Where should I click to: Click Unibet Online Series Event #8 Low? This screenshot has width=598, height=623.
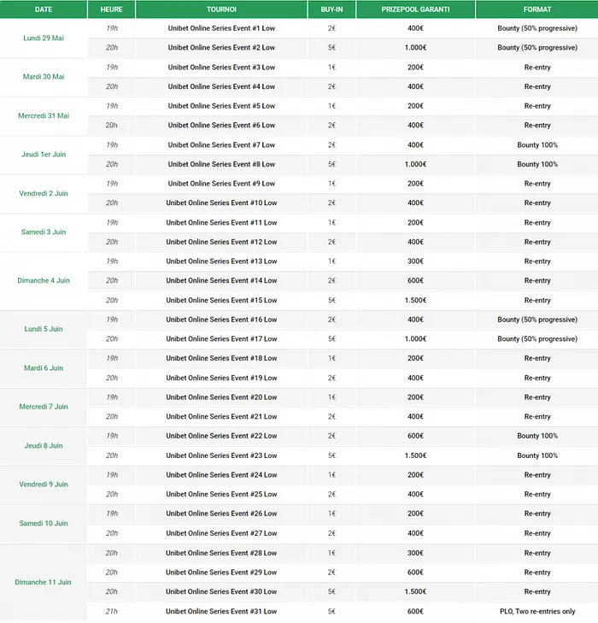tap(221, 164)
